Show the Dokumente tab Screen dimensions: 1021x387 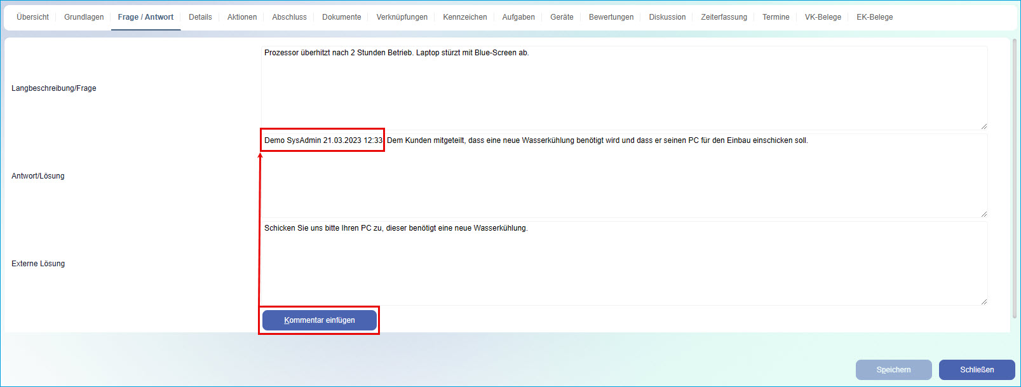click(x=341, y=17)
